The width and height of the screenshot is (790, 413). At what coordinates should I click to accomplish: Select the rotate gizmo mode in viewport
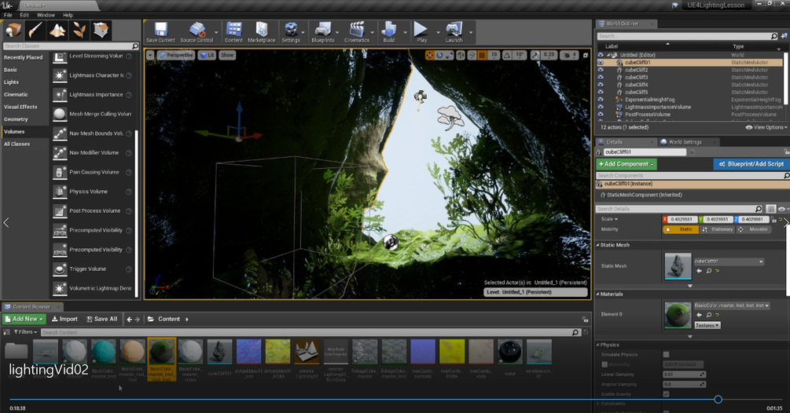439,55
